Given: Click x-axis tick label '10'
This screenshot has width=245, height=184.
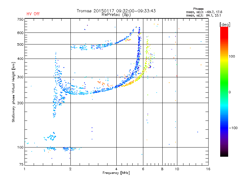Looking at the screenshot, I should (x=177, y=169).
